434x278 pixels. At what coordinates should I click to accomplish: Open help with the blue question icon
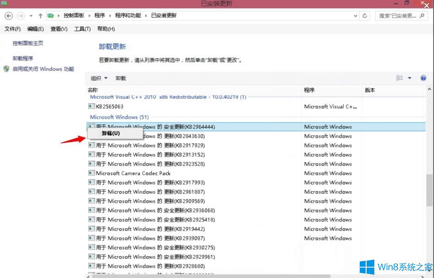coord(423,78)
